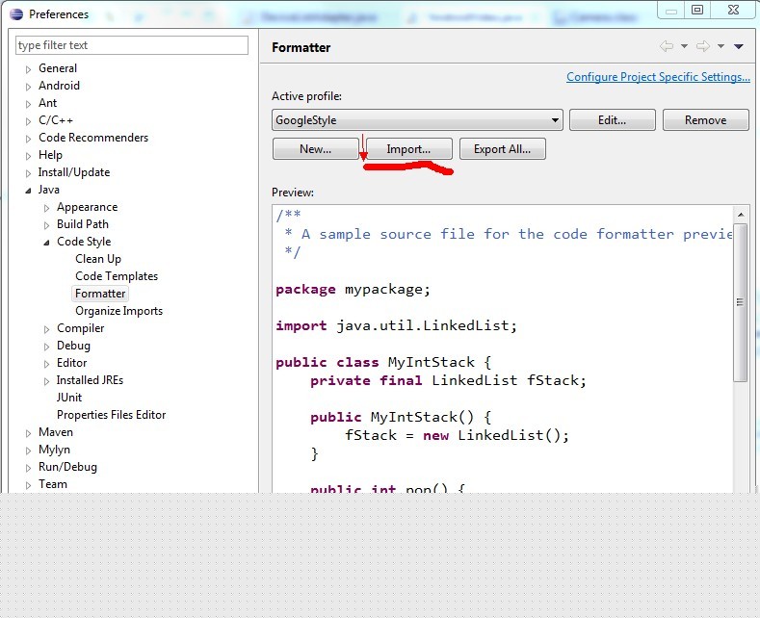Expand the Compiler tree node
The image size is (760, 618).
46,329
